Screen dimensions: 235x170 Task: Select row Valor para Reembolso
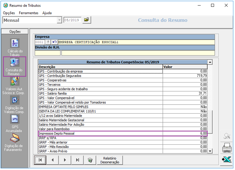tap(123, 129)
